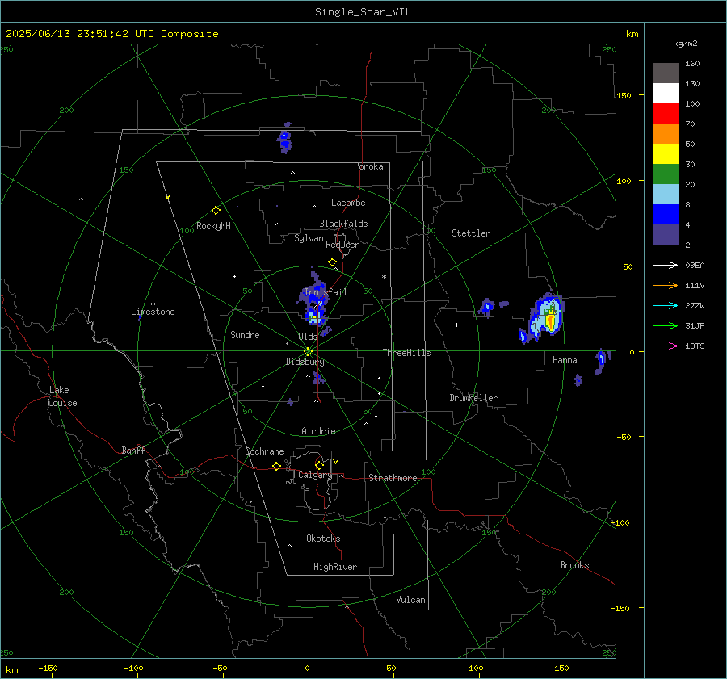Click the cyan 27ZW arrow icon

click(666, 305)
